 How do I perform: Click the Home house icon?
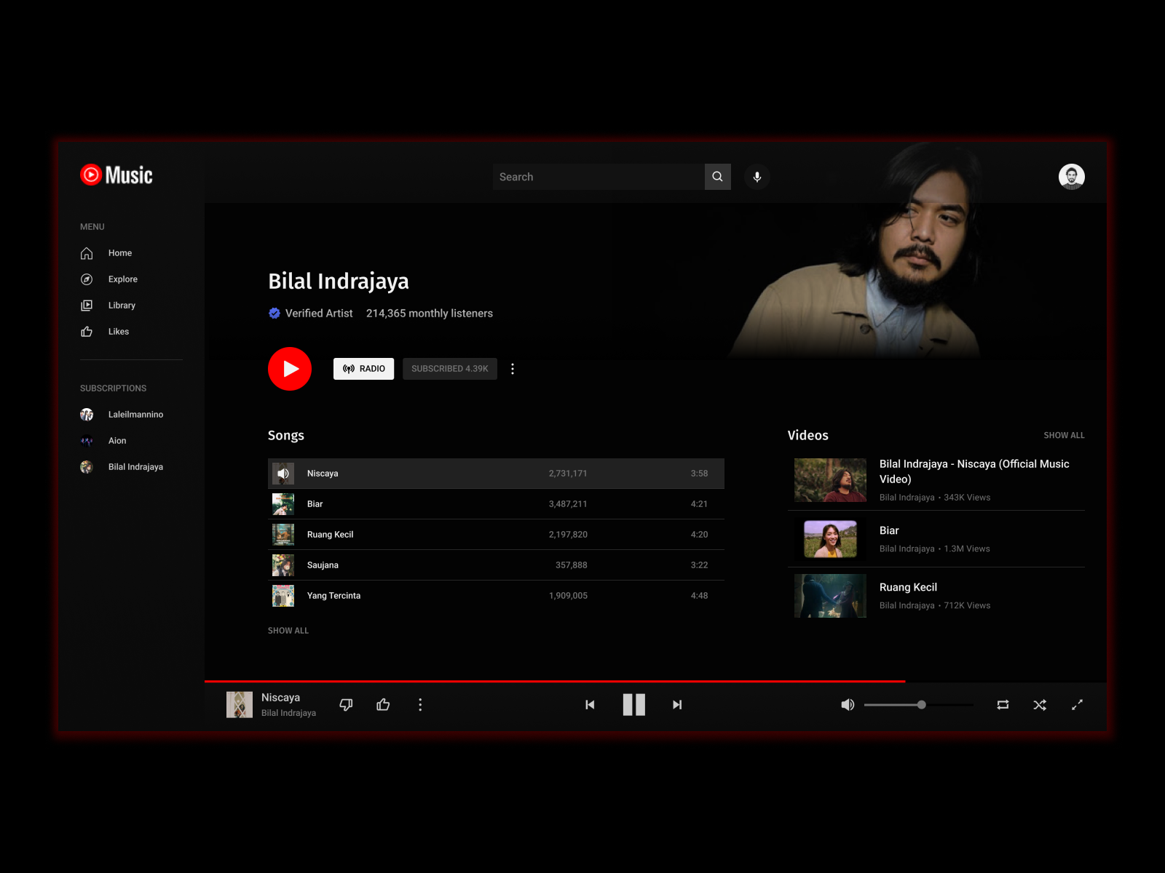87,253
